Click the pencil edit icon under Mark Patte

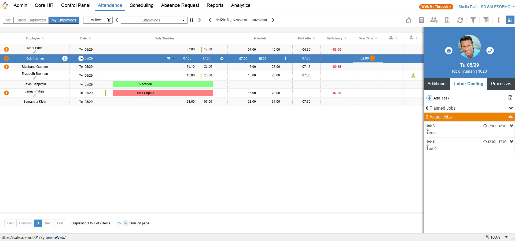point(35,52)
